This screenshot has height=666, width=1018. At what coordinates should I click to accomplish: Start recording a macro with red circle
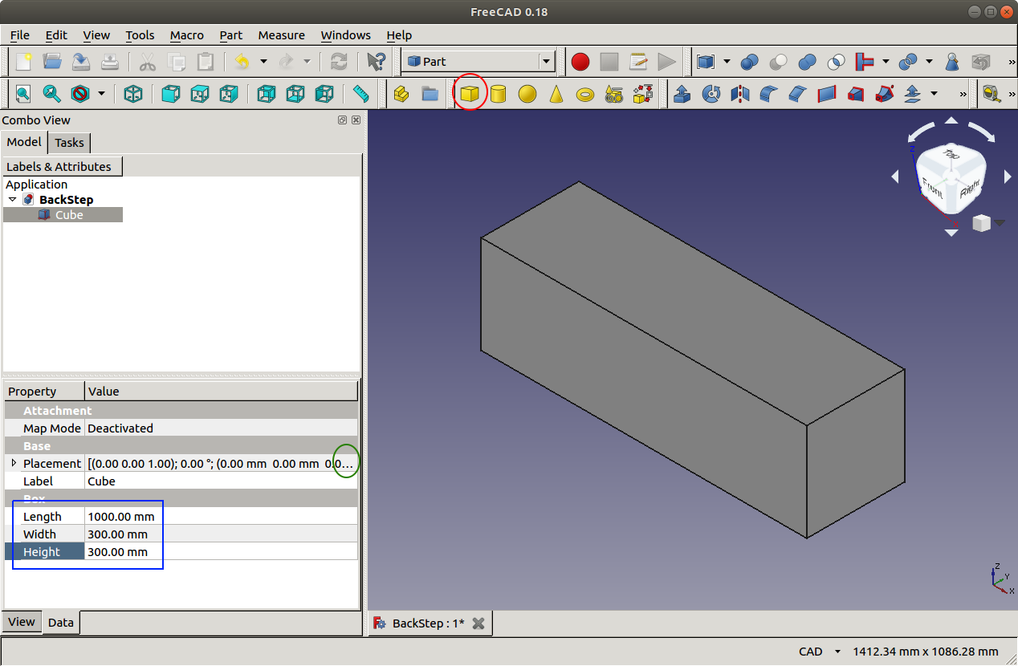click(580, 62)
